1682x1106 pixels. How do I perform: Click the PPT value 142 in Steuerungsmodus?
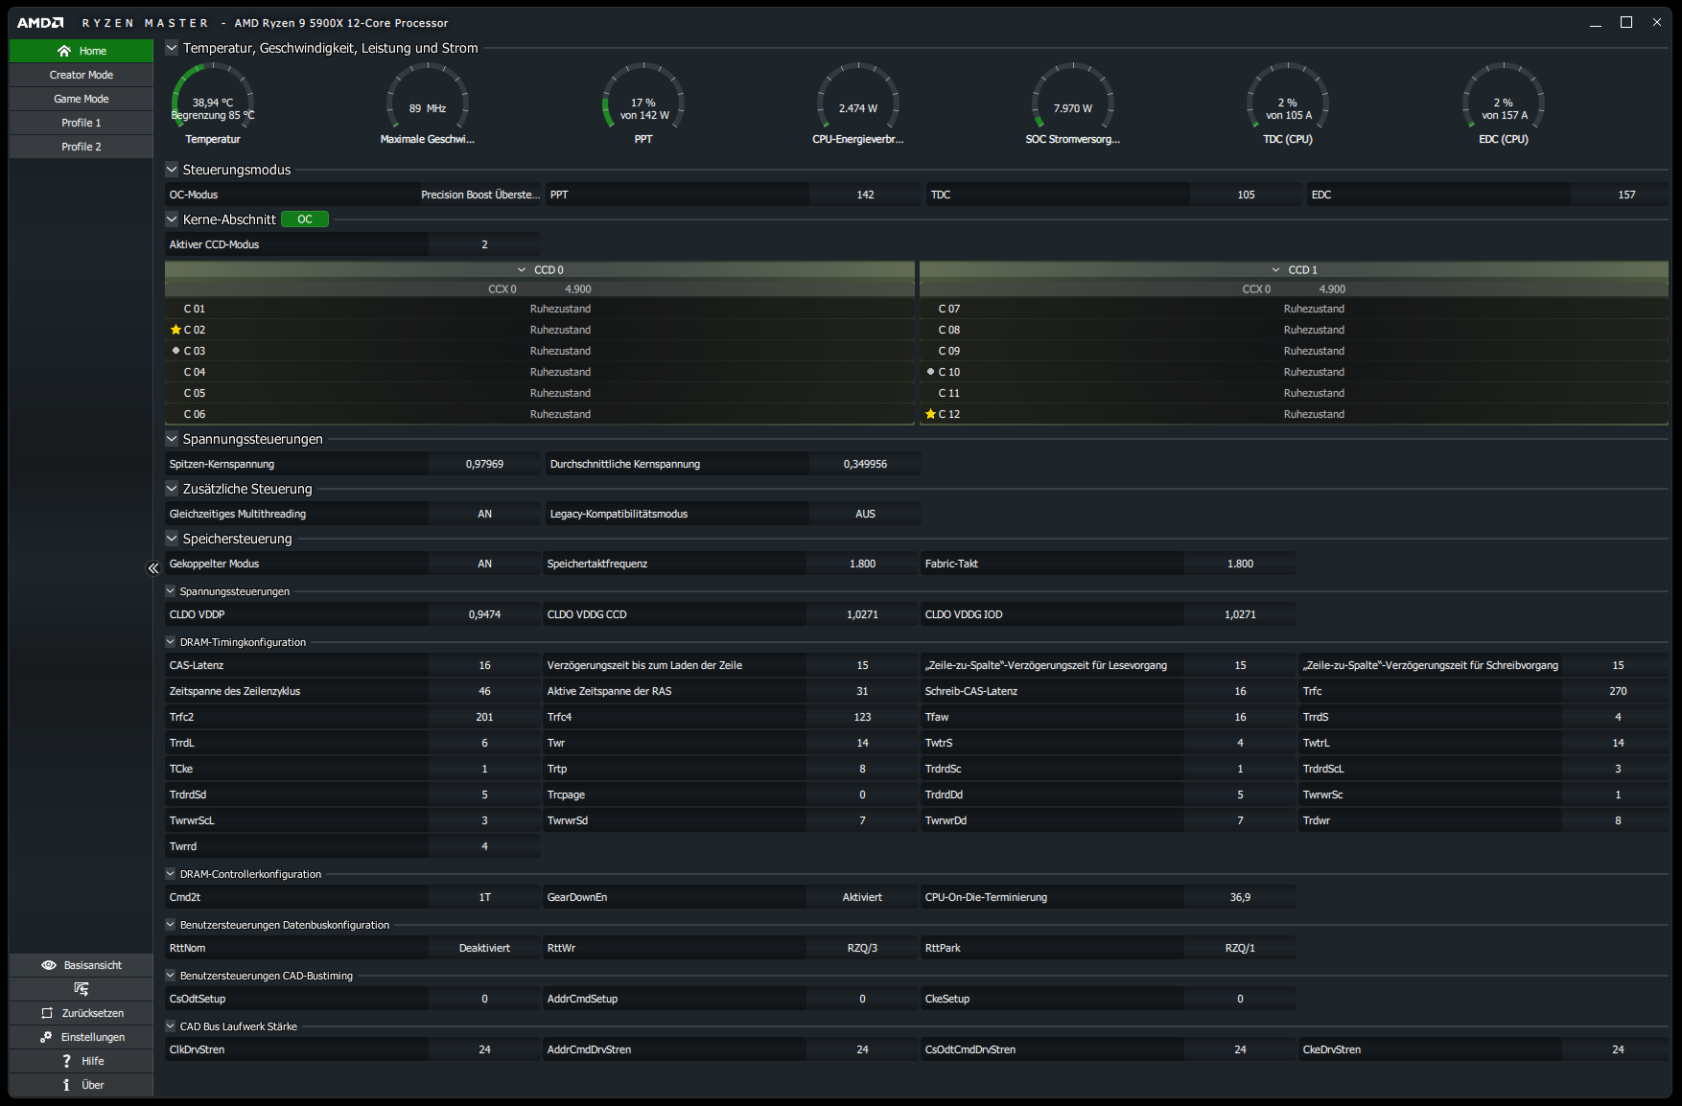pos(865,195)
